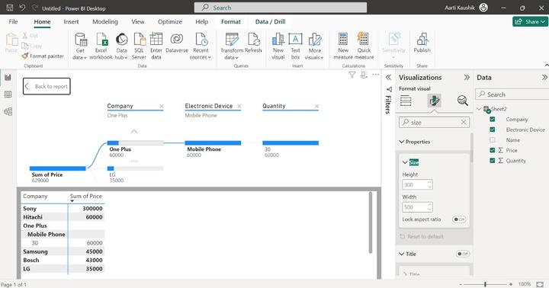Add a New visual
The width and height of the screenshot is (549, 288).
tap(278, 46)
